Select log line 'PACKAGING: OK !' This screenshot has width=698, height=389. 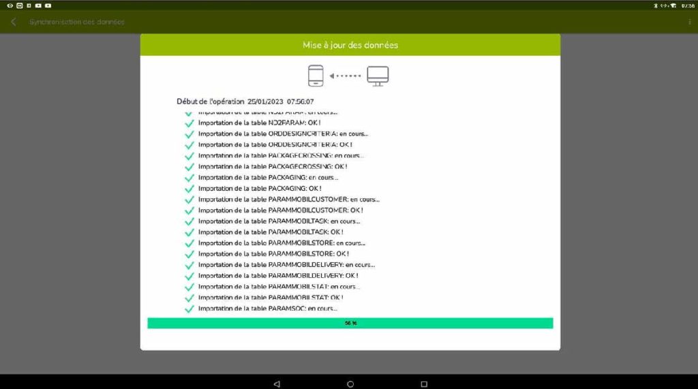pos(260,188)
